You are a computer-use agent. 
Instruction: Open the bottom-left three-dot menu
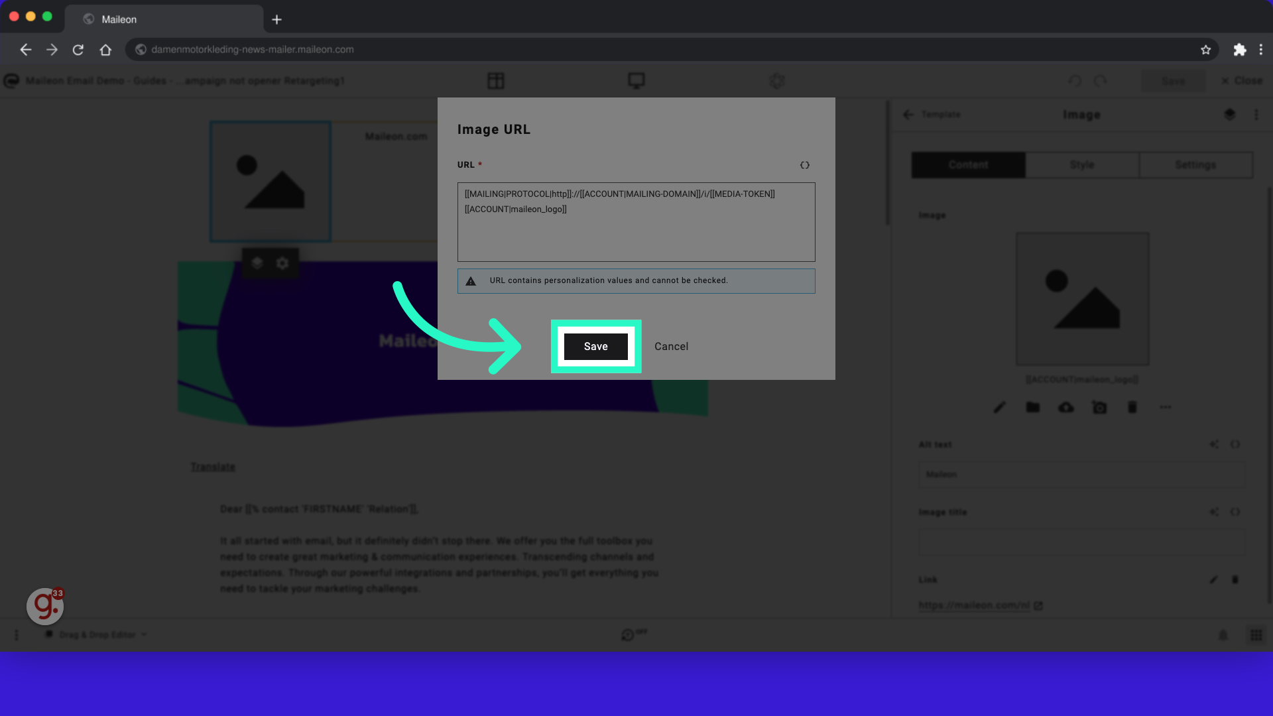click(x=17, y=635)
